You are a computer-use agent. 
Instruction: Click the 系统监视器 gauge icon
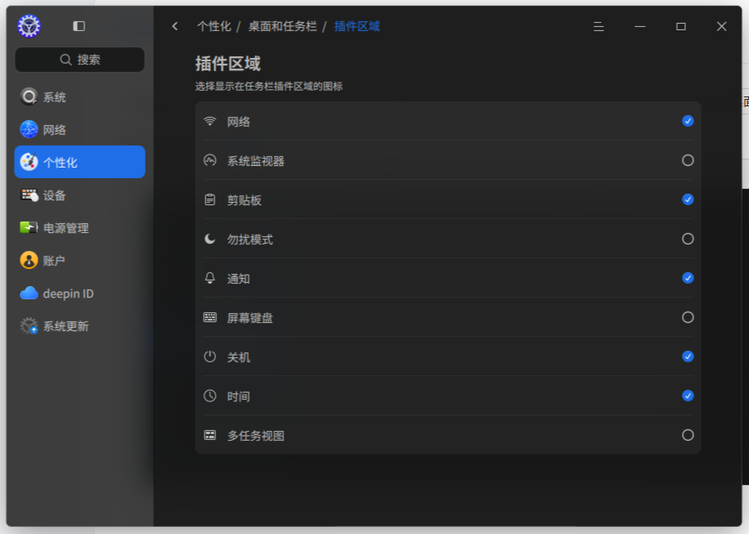pyautogui.click(x=210, y=160)
